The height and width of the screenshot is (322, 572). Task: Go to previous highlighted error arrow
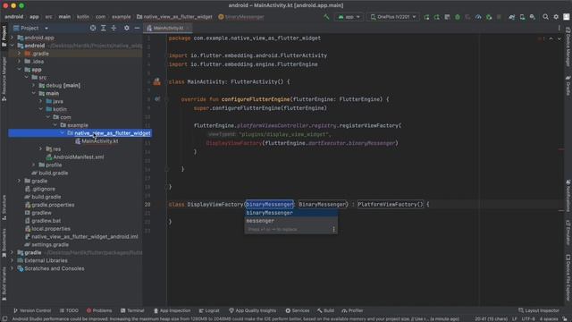point(551,38)
